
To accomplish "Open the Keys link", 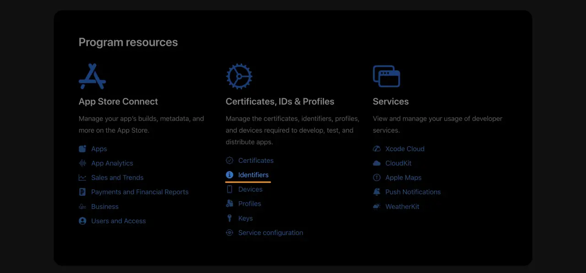I will click(x=245, y=218).
